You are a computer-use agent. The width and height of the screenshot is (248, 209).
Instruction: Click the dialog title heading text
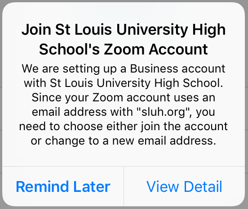click(124, 39)
